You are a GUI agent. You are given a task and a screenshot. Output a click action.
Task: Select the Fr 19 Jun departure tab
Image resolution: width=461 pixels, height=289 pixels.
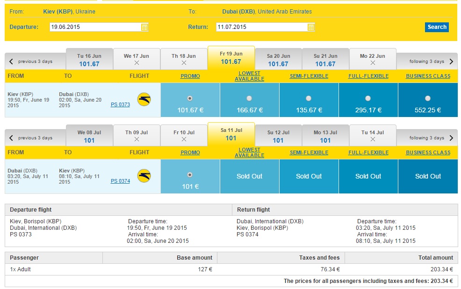click(x=231, y=58)
